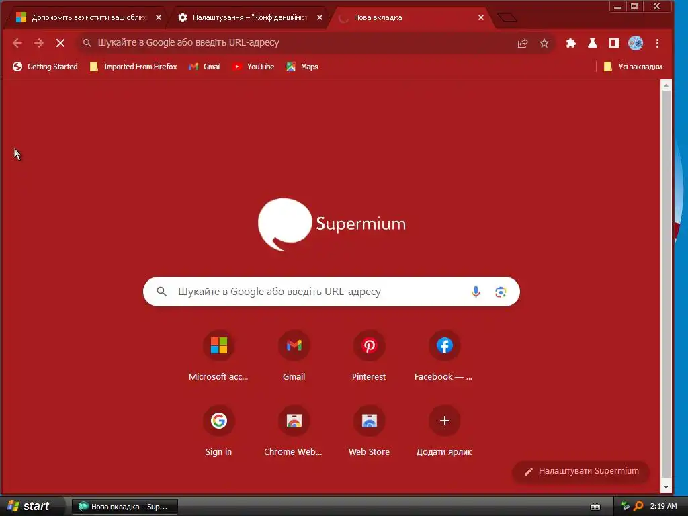Stop loading the current page

pyautogui.click(x=60, y=43)
